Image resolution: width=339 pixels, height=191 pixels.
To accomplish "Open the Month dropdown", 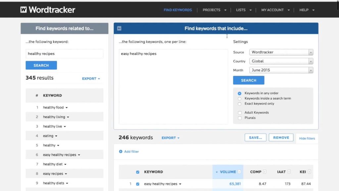I will click(x=281, y=70).
